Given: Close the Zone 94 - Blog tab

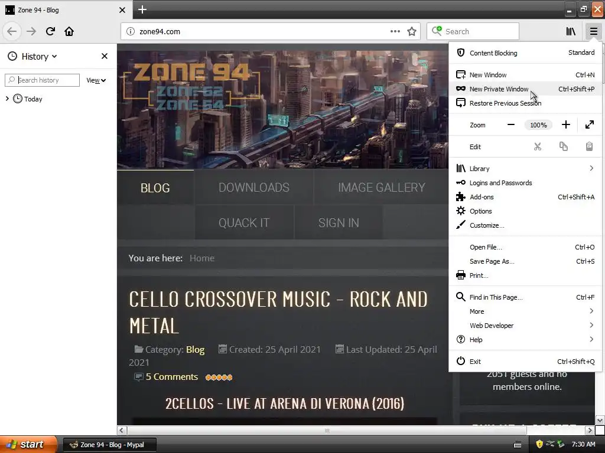Looking at the screenshot, I should (122, 10).
